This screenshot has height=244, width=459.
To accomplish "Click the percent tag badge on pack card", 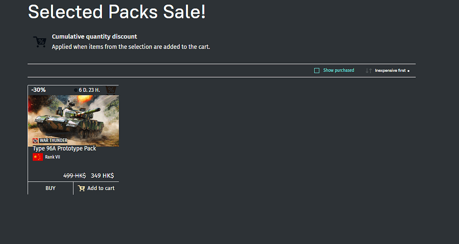I will (x=111, y=90).
